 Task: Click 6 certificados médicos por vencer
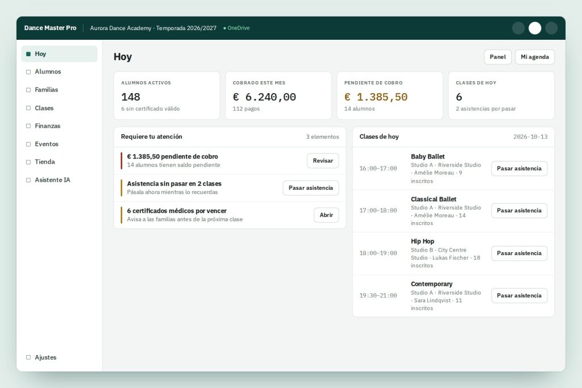[x=177, y=211]
